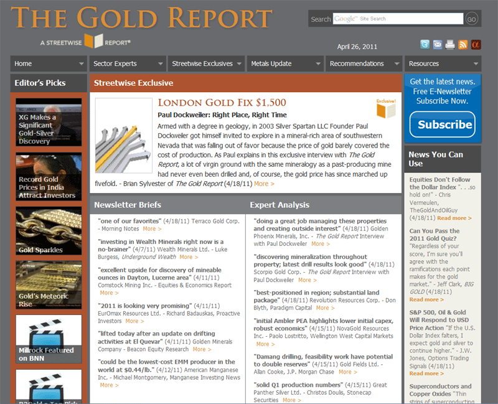Open 'Can You Pass the 2011 Gold Quiz?' headline
The width and height of the screenshot is (498, 404).
point(434,235)
